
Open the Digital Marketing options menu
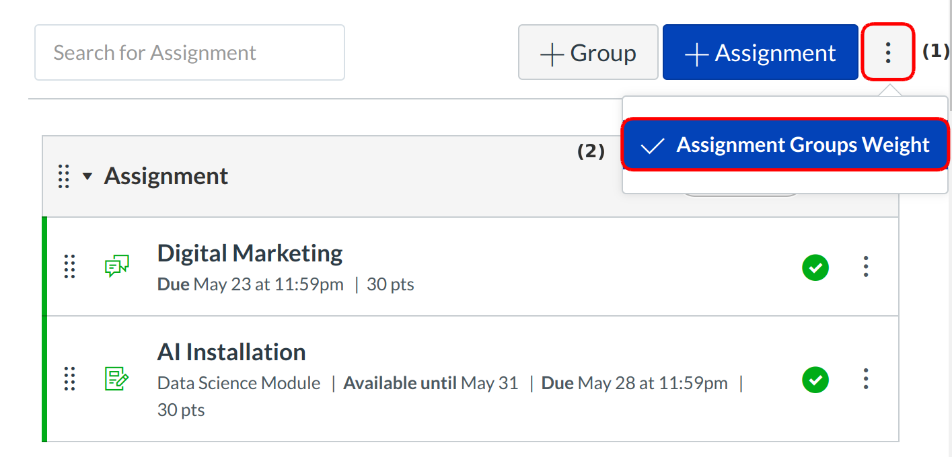pos(865,267)
